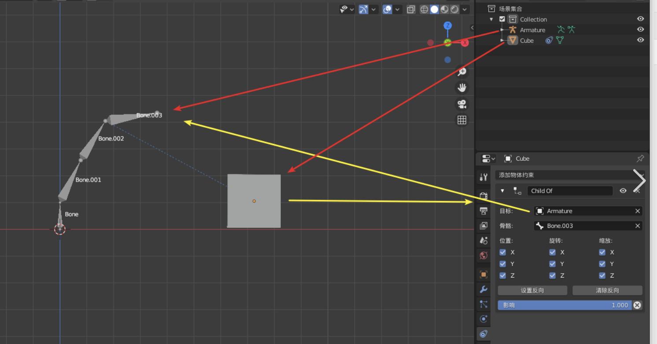This screenshot has height=344, width=657.
Task: Switch orthographic/perspective with the grid icon
Action: (x=461, y=120)
